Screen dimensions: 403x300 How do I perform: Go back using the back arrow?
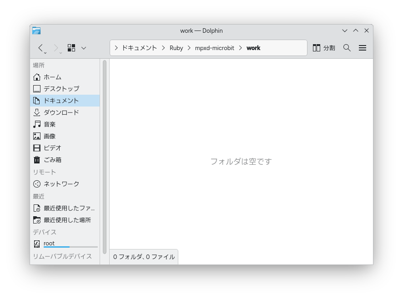(x=40, y=48)
